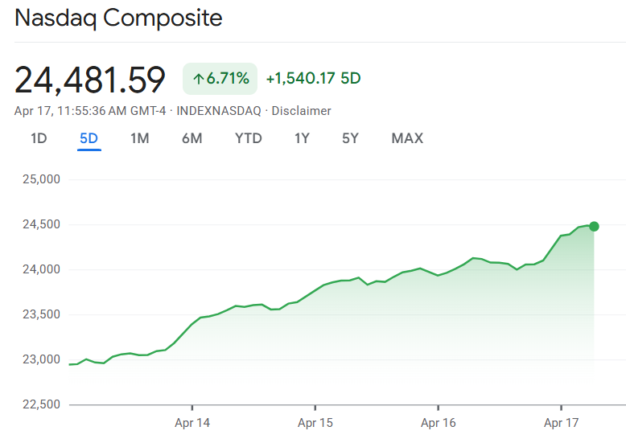Click the 24,481.59 index value
The height and width of the screenshot is (443, 626).
click(90, 79)
